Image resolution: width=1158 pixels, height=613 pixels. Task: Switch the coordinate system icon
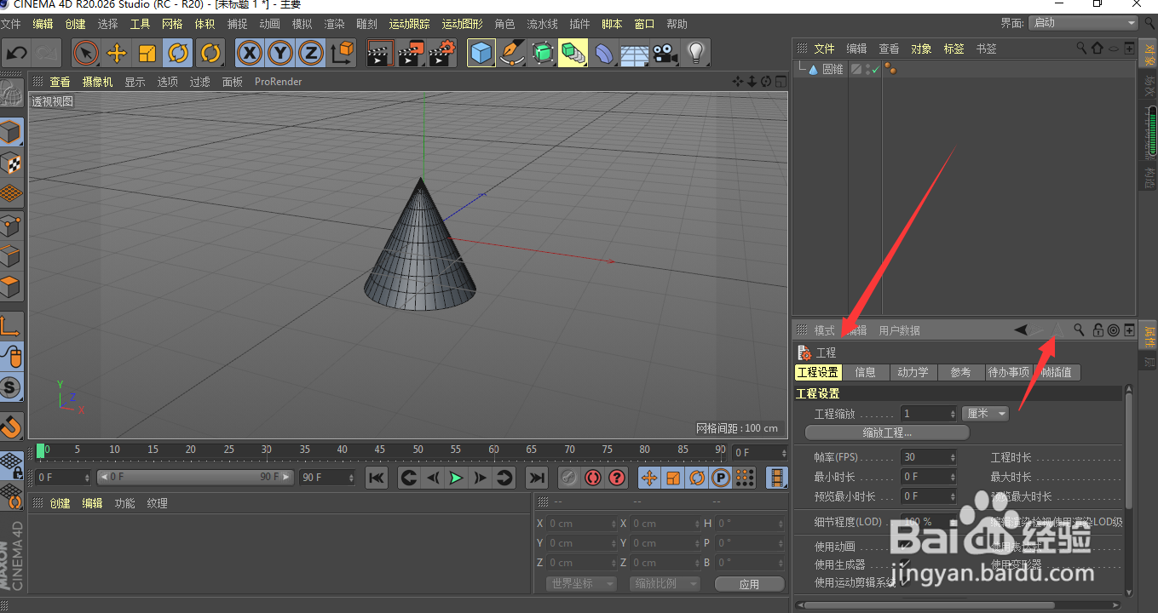342,54
